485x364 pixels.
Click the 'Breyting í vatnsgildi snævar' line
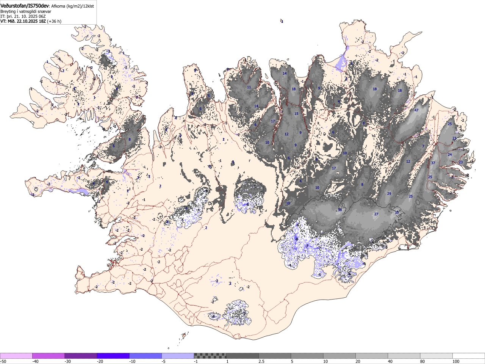coord(26,11)
